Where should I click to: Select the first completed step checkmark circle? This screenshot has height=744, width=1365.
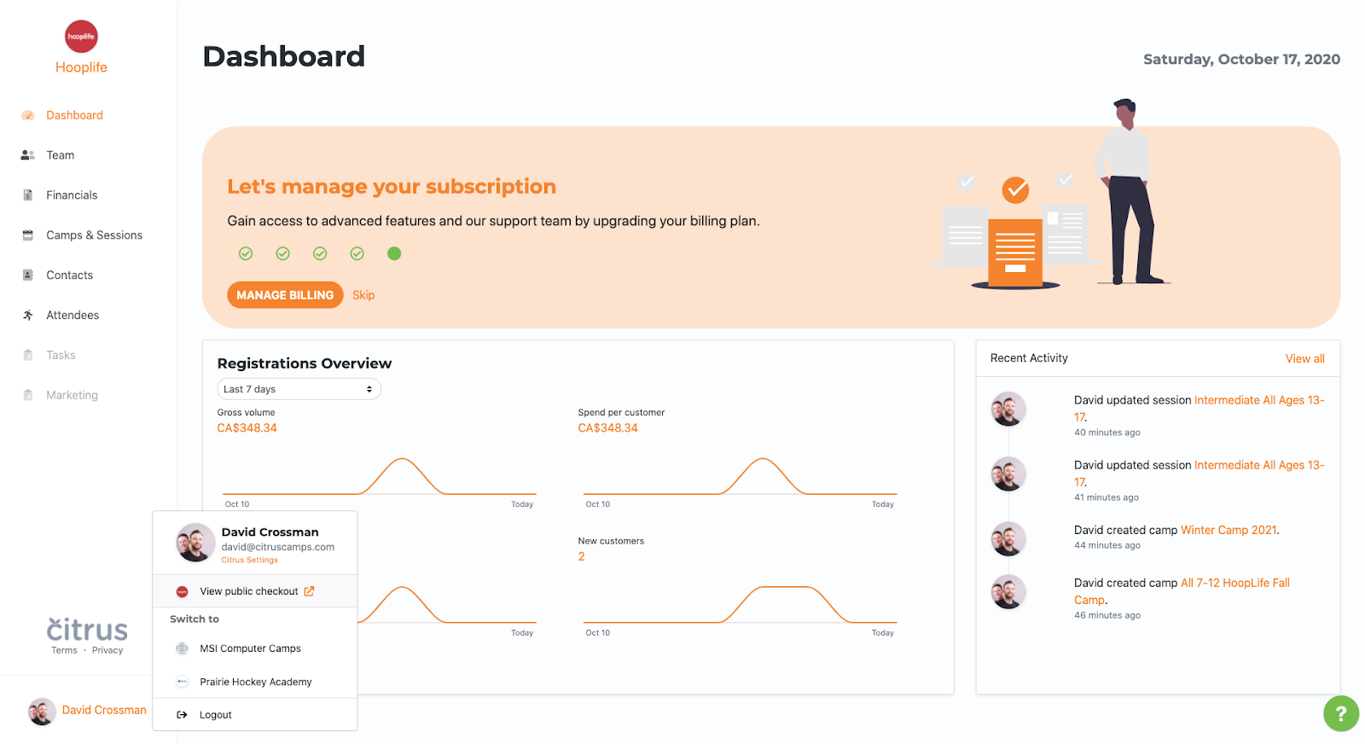pos(246,253)
